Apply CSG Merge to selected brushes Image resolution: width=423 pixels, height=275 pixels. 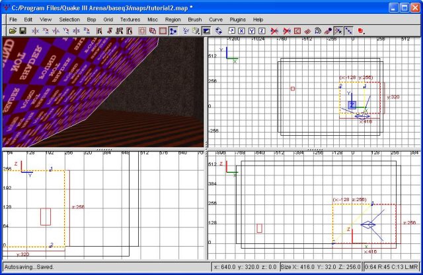[153, 31]
